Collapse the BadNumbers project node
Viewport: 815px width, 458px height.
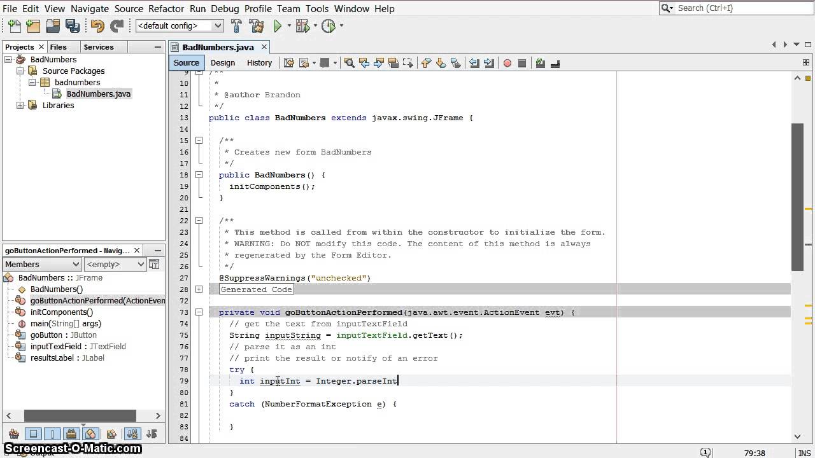click(x=9, y=59)
